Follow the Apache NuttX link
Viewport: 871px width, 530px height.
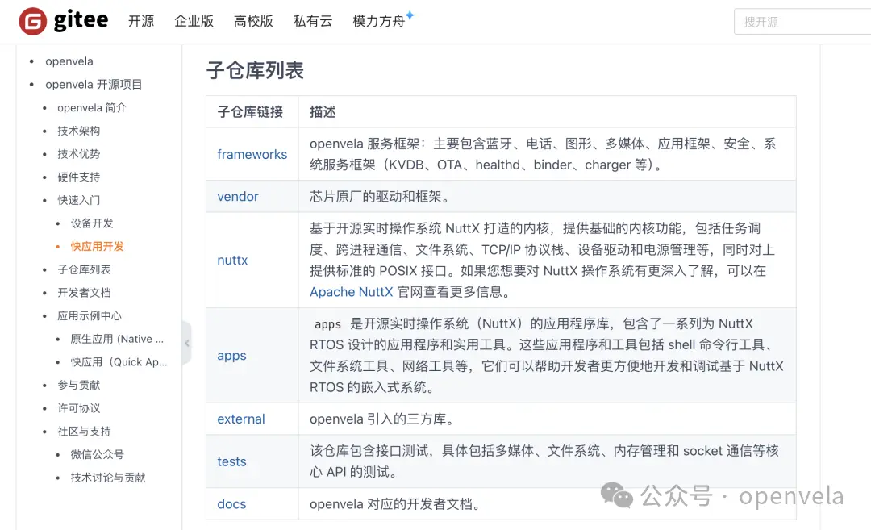tap(351, 292)
